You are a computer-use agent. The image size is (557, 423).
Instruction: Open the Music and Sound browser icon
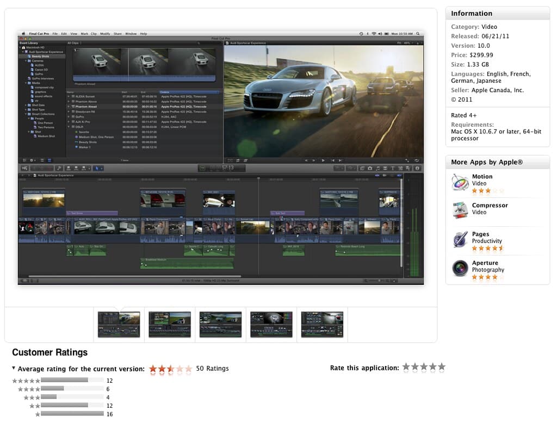pyautogui.click(x=377, y=169)
